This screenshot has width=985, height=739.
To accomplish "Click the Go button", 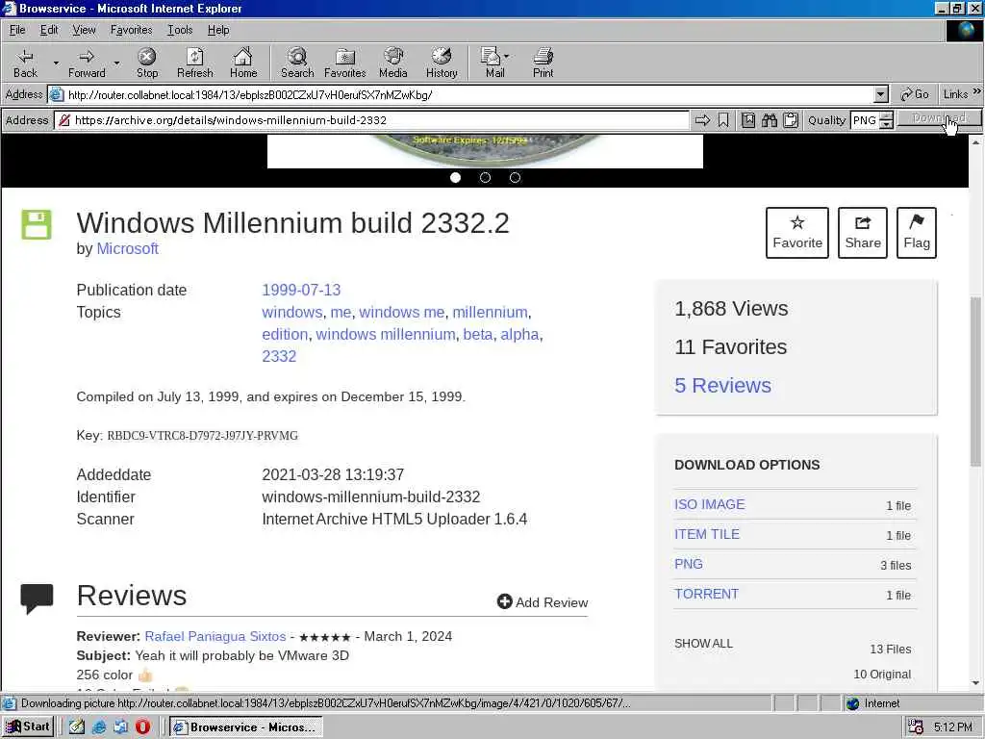I will click(x=915, y=94).
